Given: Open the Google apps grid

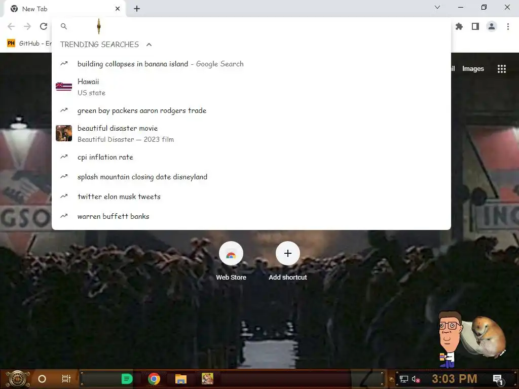Looking at the screenshot, I should [501, 69].
